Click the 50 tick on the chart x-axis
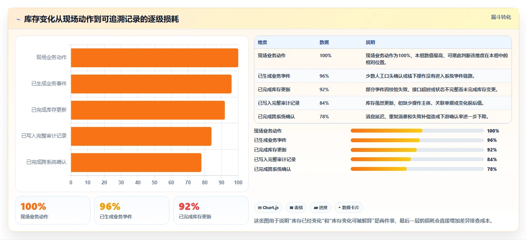 pos(155,182)
